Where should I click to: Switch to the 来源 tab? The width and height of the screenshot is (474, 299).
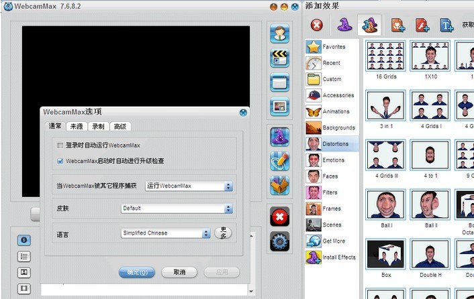pos(77,127)
